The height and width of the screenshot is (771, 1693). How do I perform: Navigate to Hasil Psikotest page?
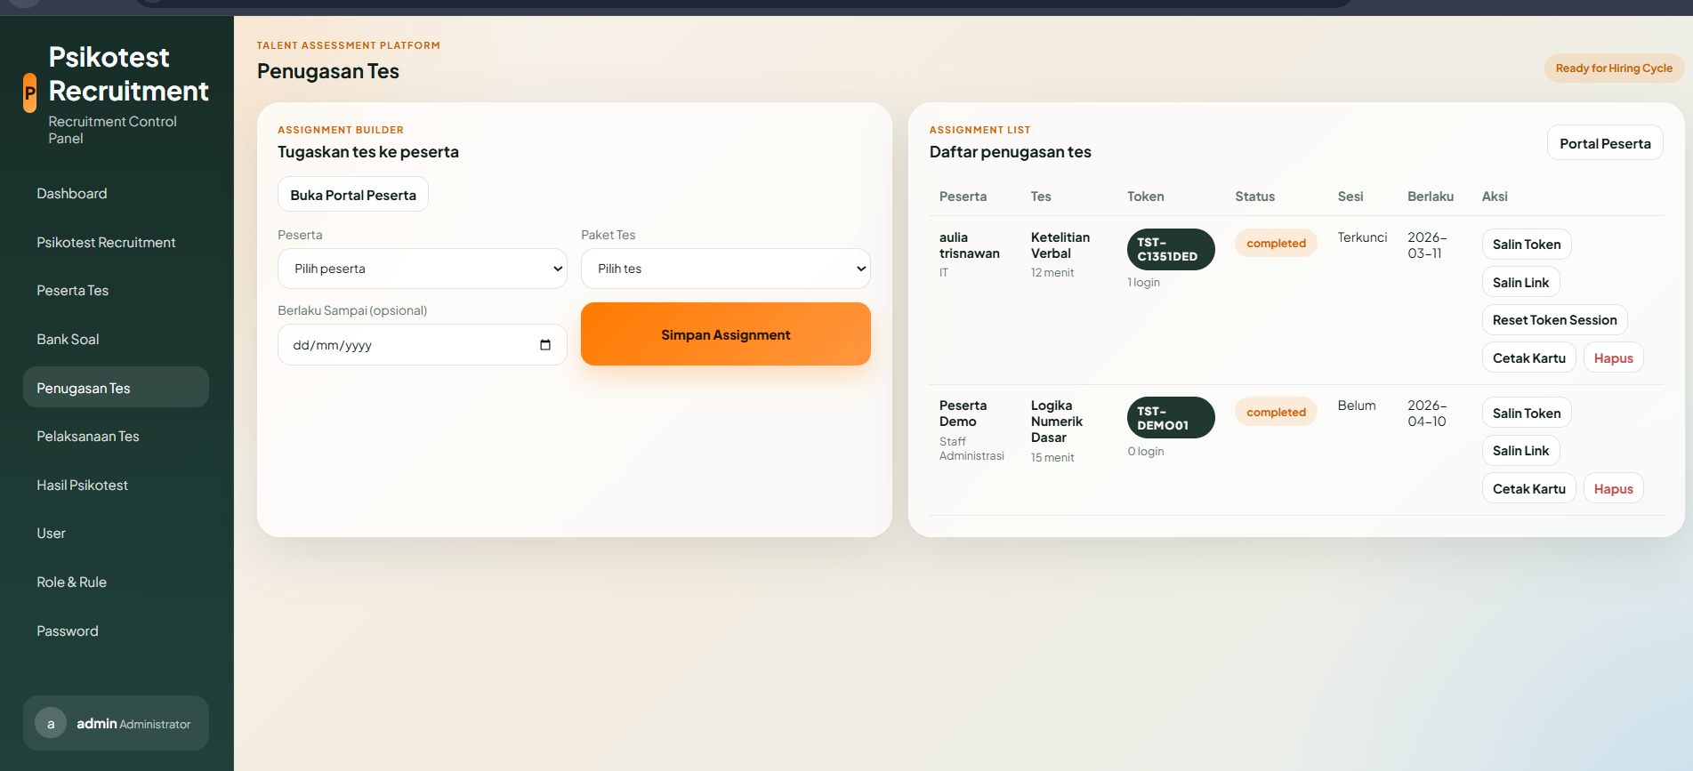pyautogui.click(x=82, y=486)
